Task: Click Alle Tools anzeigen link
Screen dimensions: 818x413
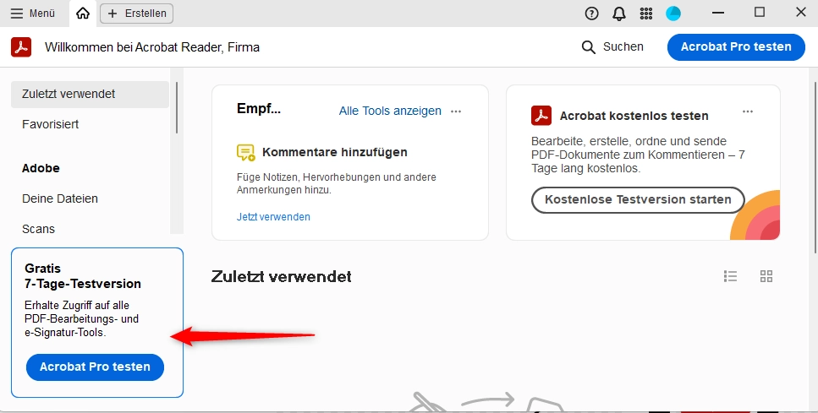Action: coord(390,111)
